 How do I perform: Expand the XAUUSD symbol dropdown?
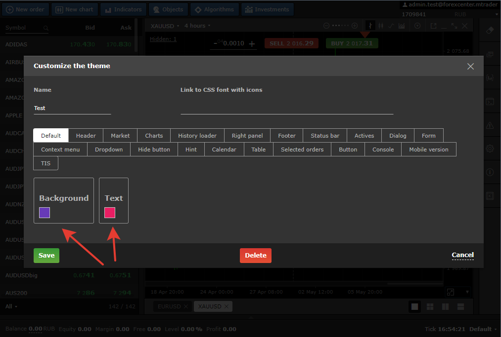pos(165,26)
